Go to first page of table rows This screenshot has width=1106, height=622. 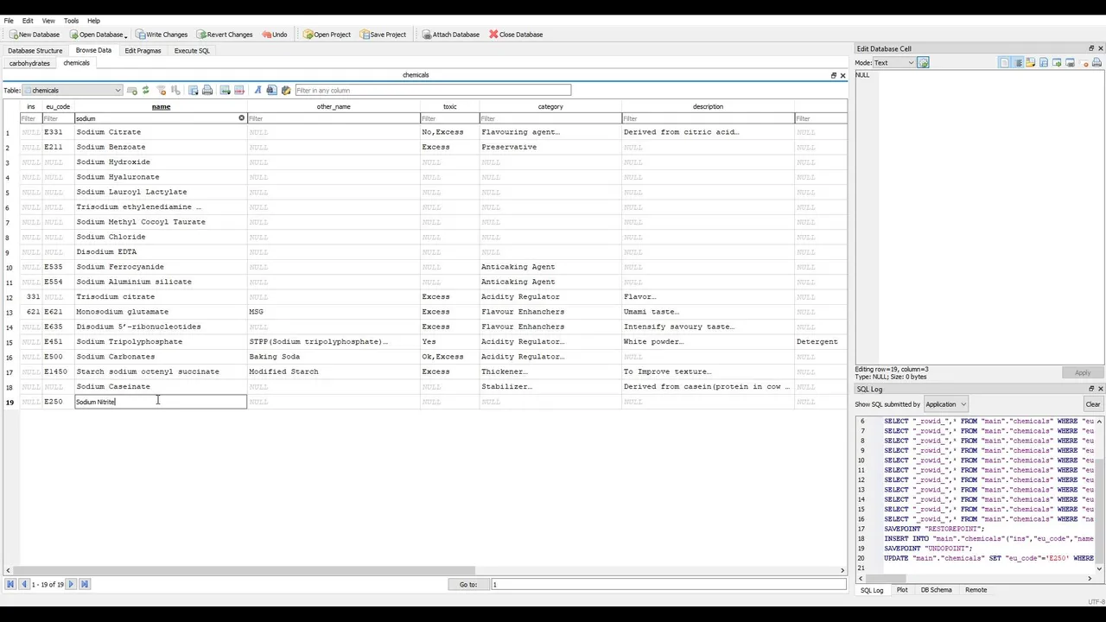coord(10,584)
